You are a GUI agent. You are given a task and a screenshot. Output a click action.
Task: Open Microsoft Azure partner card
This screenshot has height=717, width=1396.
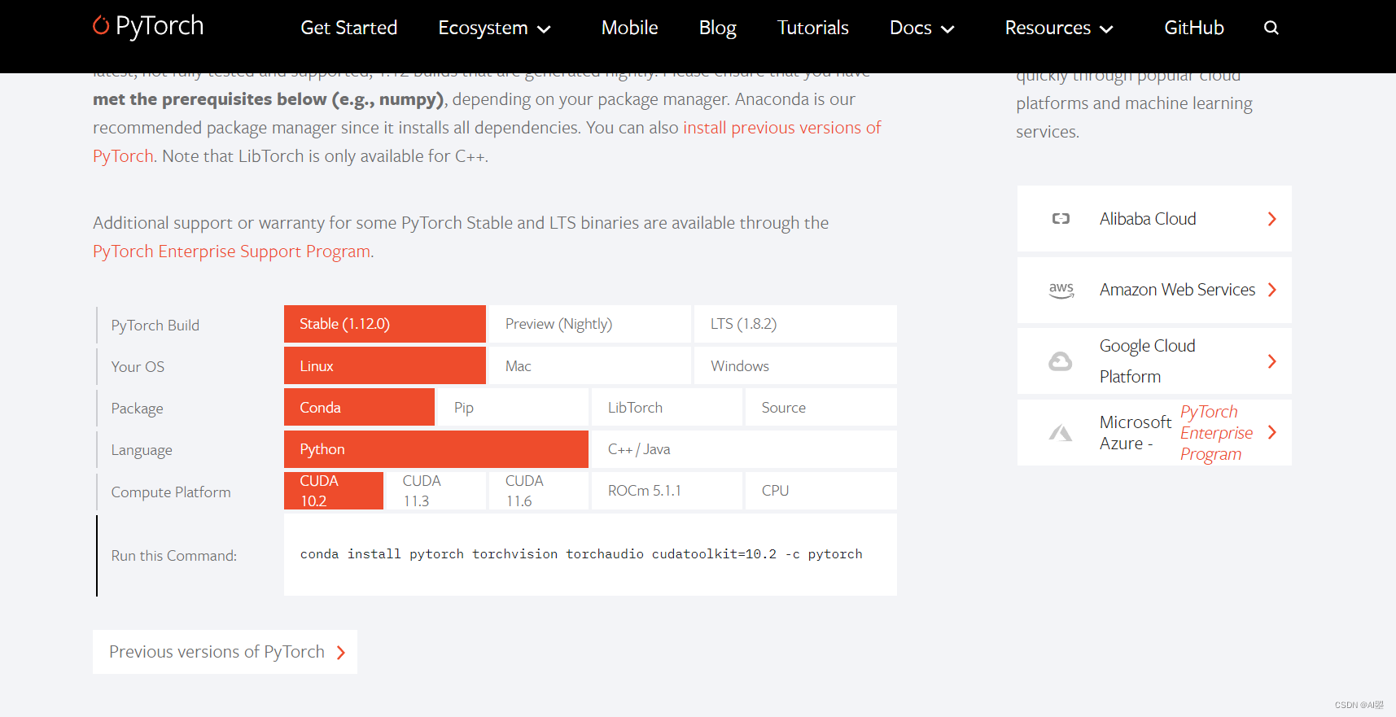click(x=1154, y=433)
